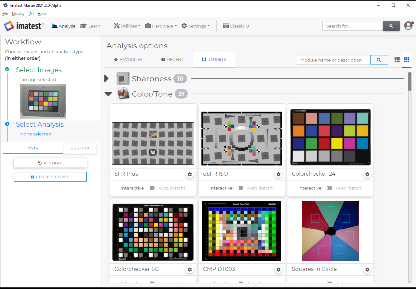Open the Hardware dropdown menu
The width and height of the screenshot is (416, 289).
point(161,26)
